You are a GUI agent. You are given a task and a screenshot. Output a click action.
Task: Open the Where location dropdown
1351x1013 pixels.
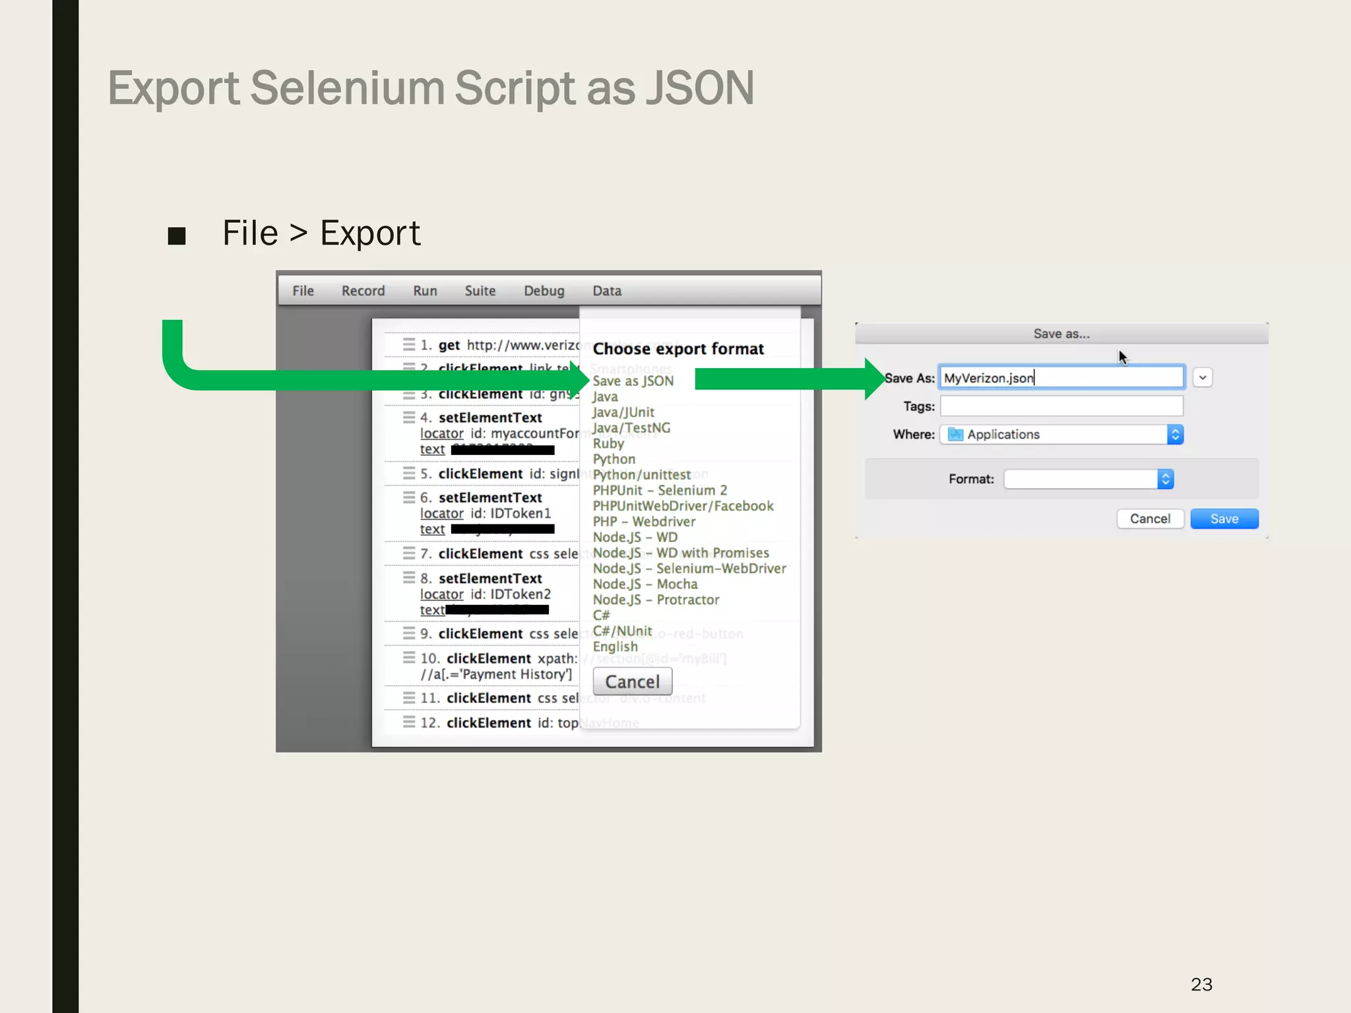click(1062, 435)
